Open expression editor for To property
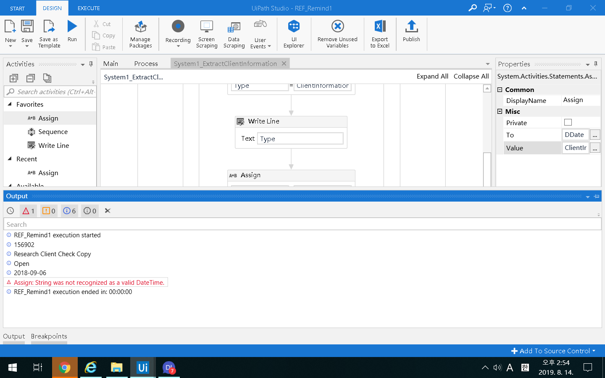Viewport: 605px width, 378px height. [595, 135]
